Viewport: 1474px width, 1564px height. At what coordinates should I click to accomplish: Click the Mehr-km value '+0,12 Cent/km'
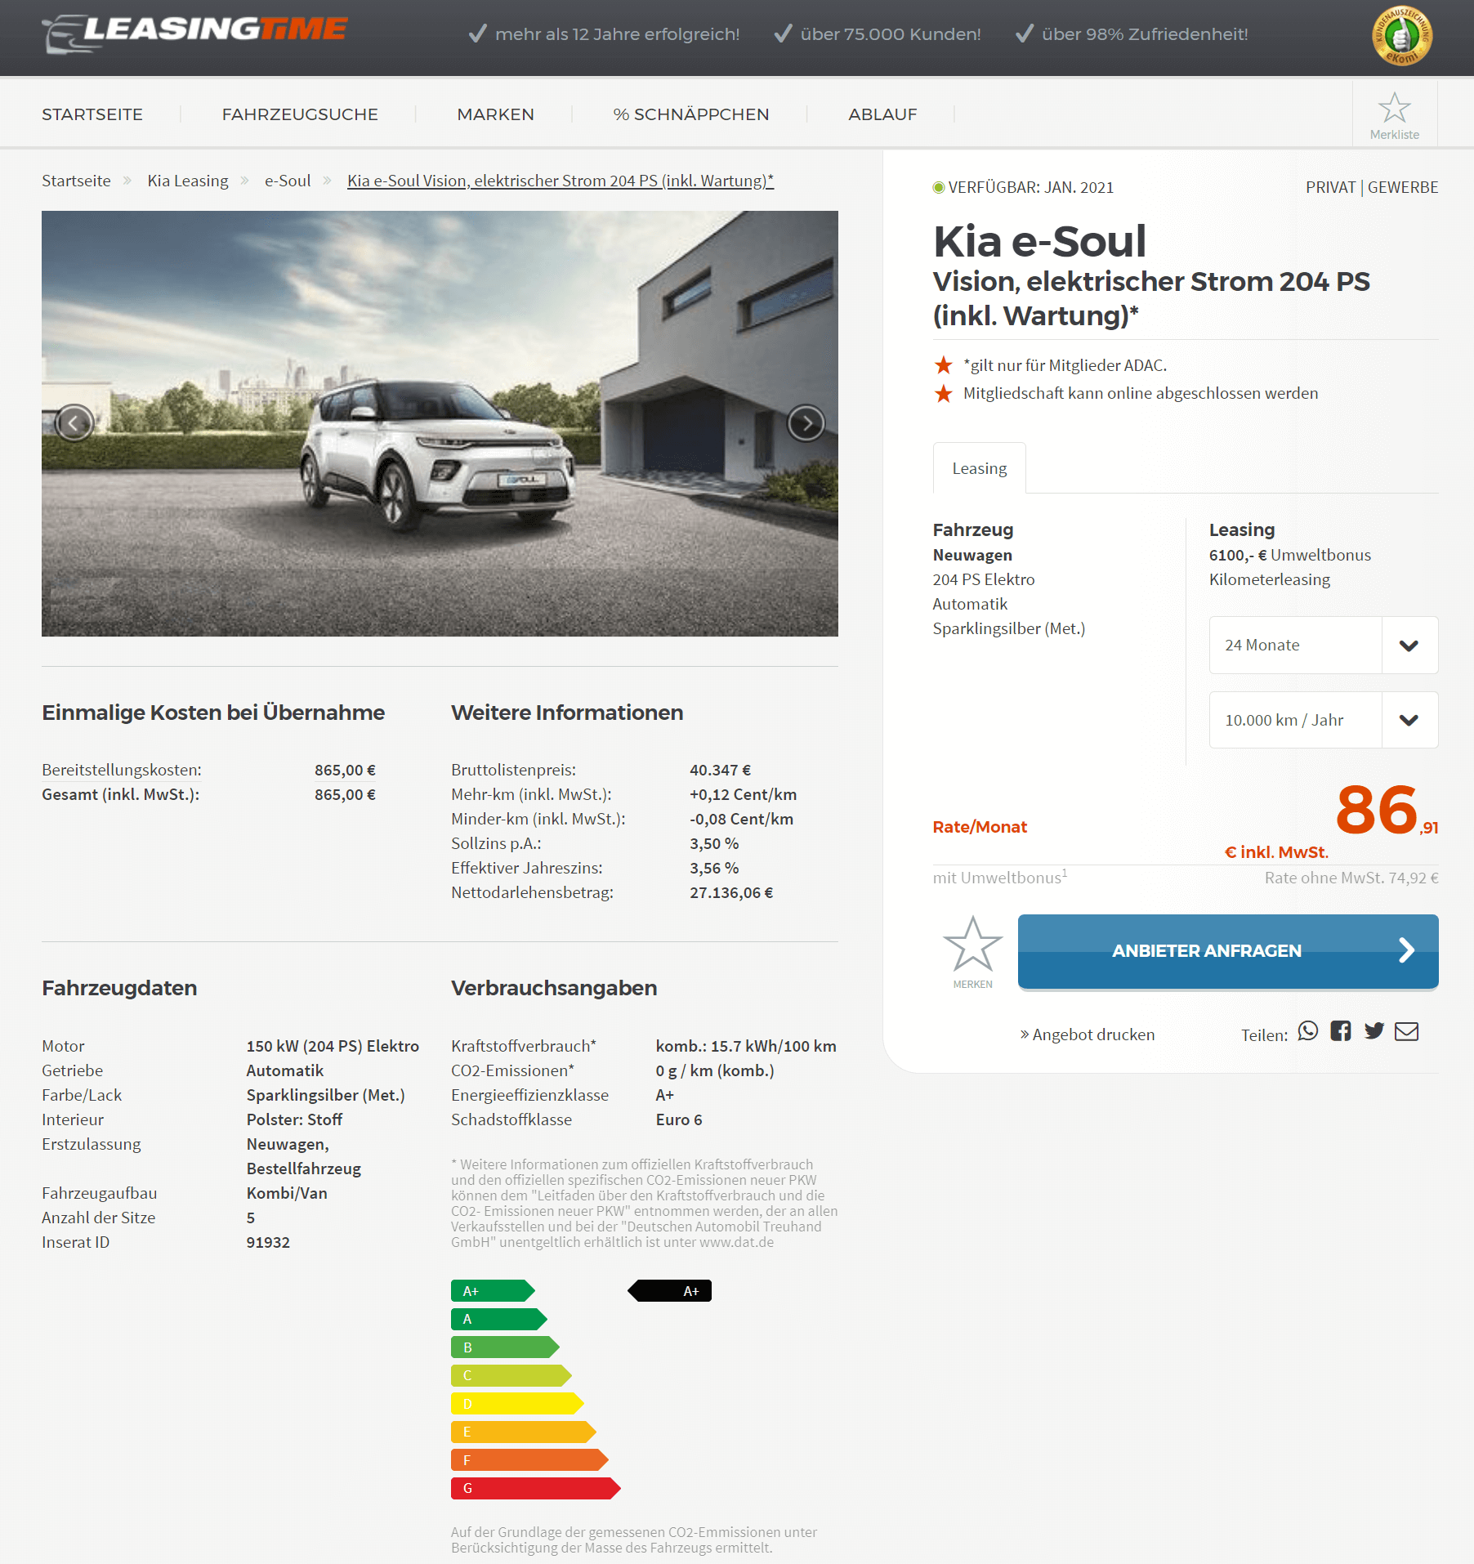click(x=743, y=794)
